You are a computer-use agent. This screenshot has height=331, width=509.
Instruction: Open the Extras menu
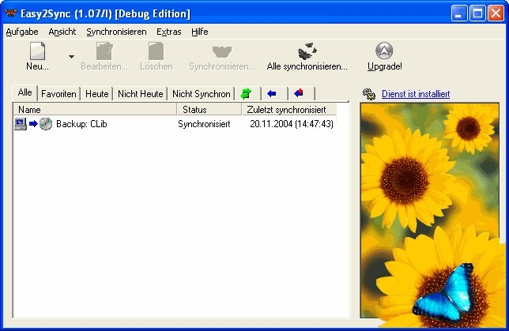(168, 32)
